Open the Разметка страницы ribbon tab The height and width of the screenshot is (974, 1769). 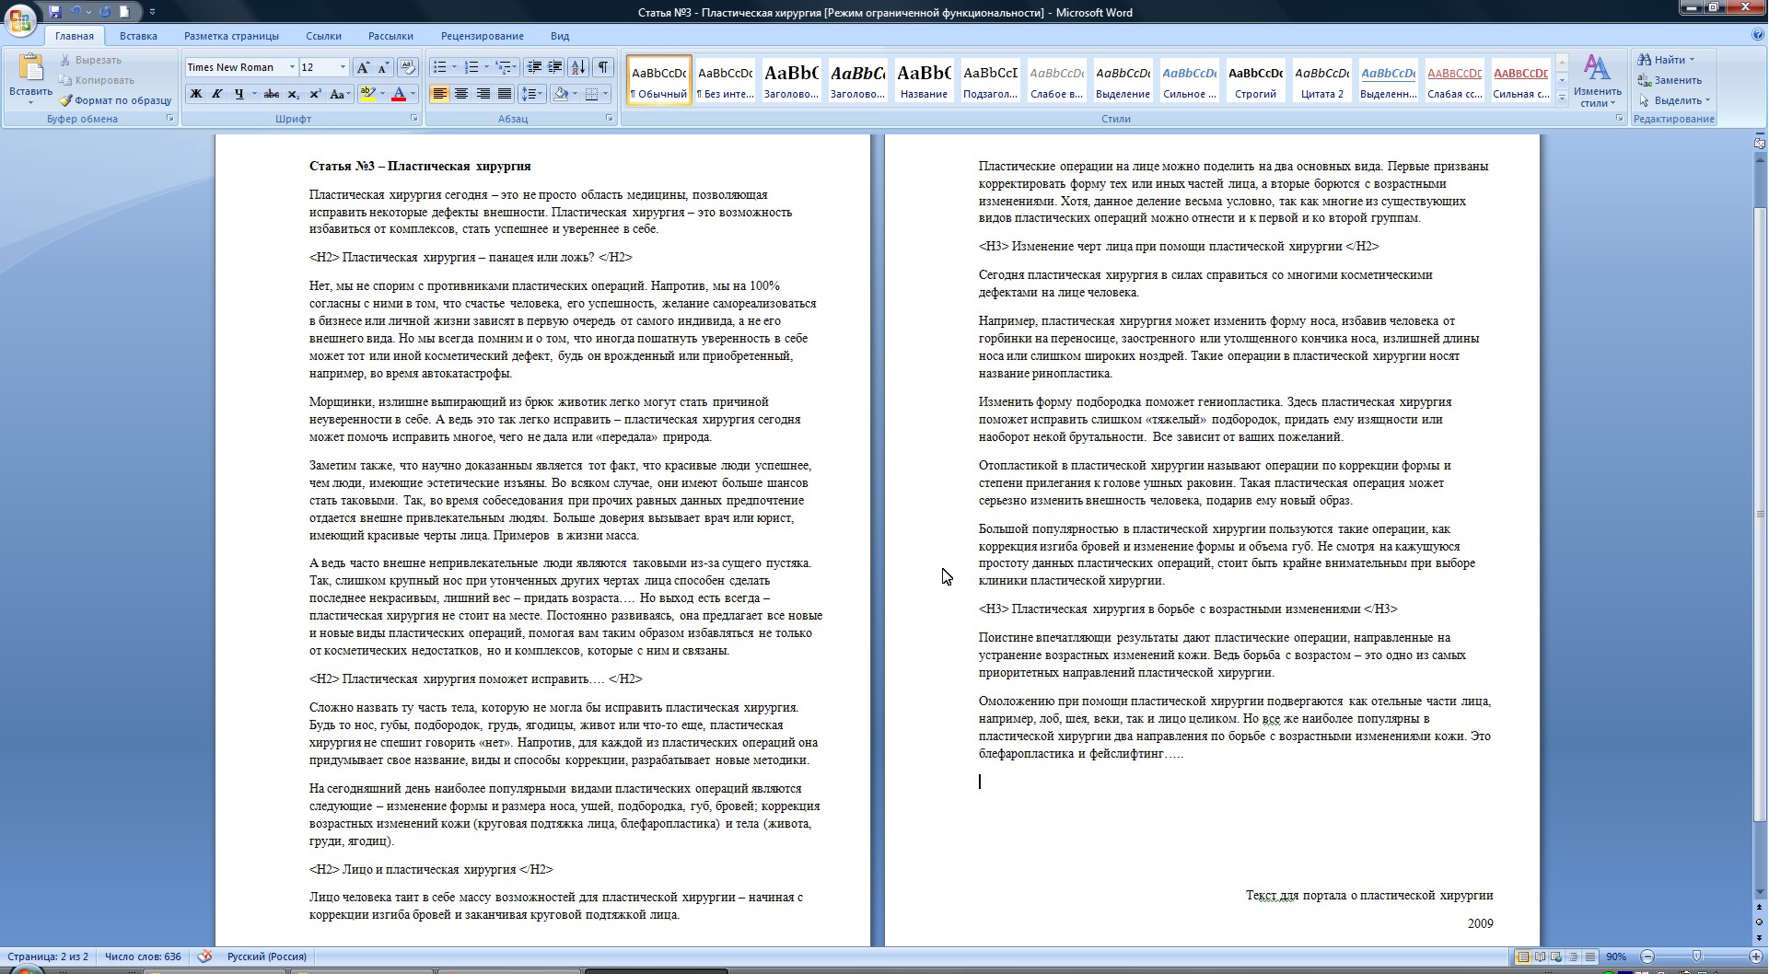231,36
